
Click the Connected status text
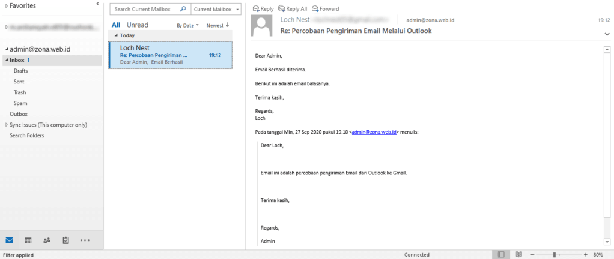coord(417,255)
